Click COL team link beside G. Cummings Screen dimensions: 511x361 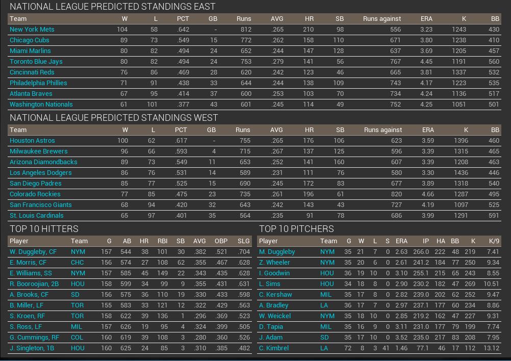[x=78, y=338]
